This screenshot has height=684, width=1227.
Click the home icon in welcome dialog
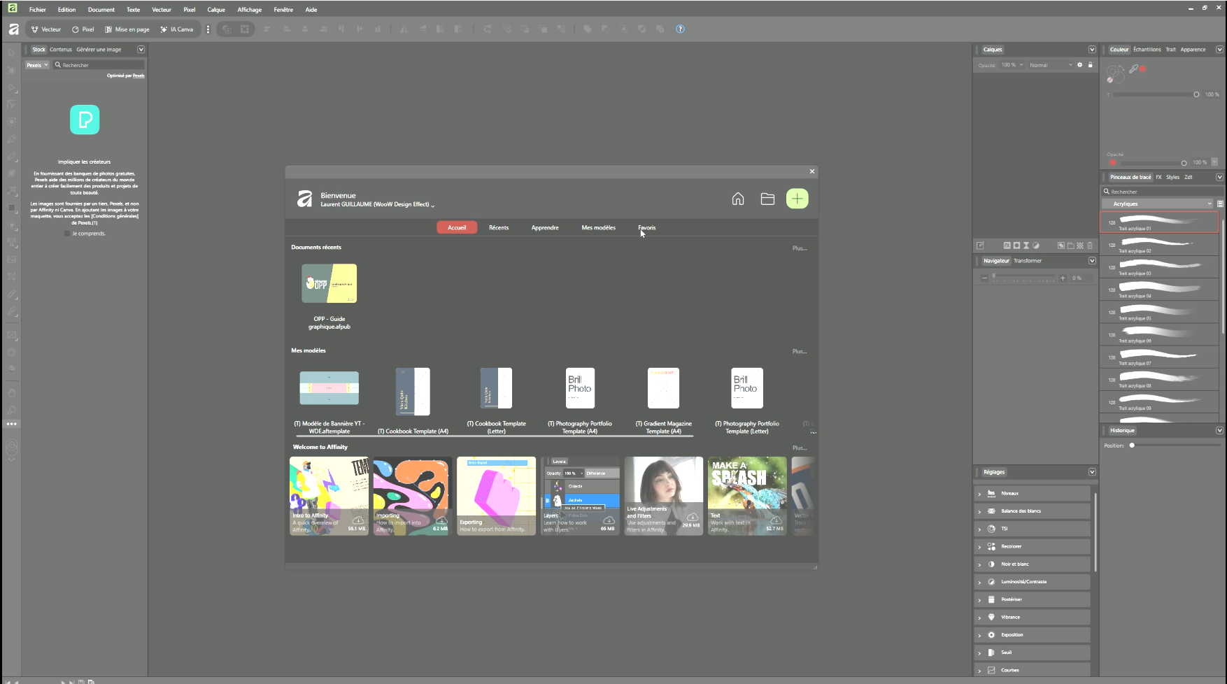[x=737, y=199]
